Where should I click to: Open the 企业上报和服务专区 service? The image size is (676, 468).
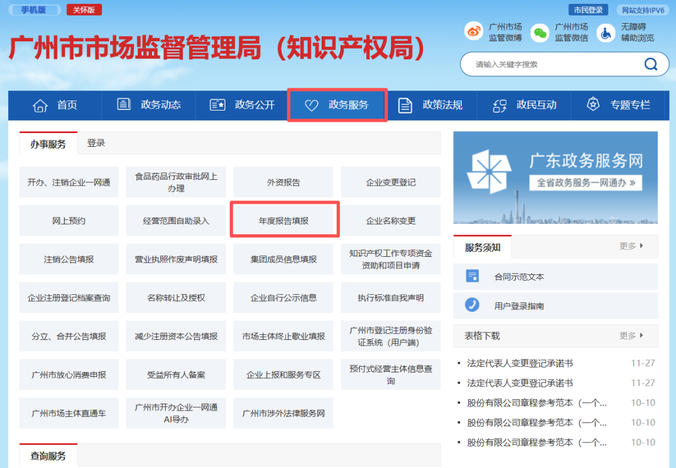(x=284, y=374)
